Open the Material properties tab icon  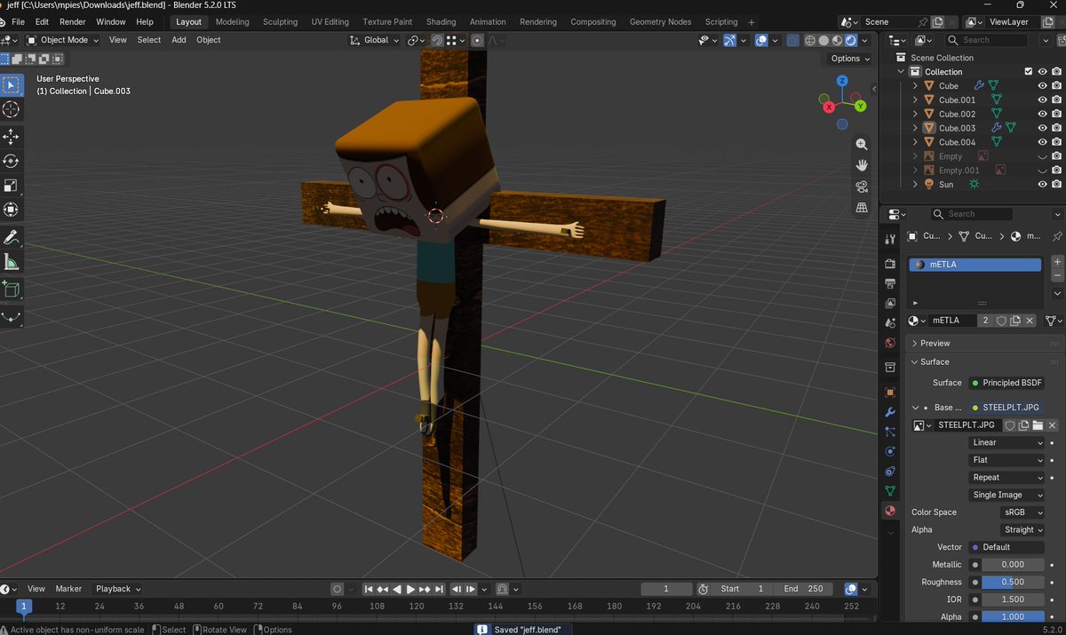click(890, 511)
